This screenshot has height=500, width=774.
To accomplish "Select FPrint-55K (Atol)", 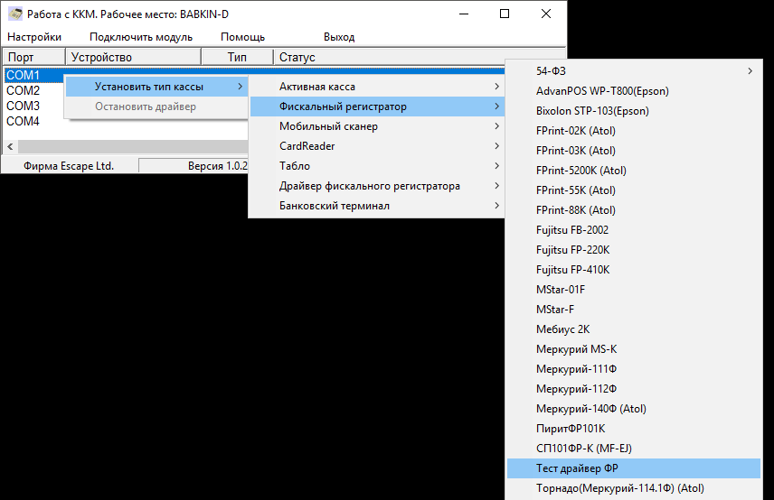I will click(634, 190).
